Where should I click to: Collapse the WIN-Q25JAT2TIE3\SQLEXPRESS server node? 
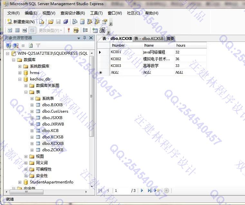7,53
